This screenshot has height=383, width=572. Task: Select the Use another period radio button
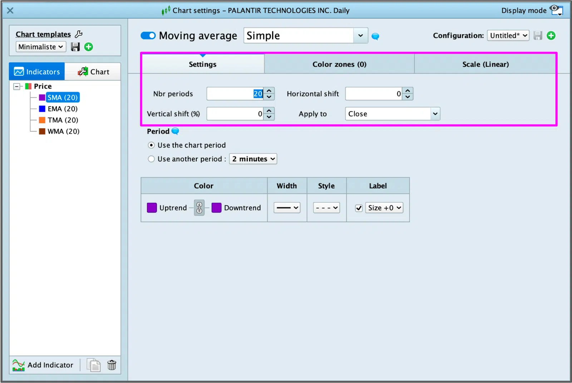click(x=151, y=159)
